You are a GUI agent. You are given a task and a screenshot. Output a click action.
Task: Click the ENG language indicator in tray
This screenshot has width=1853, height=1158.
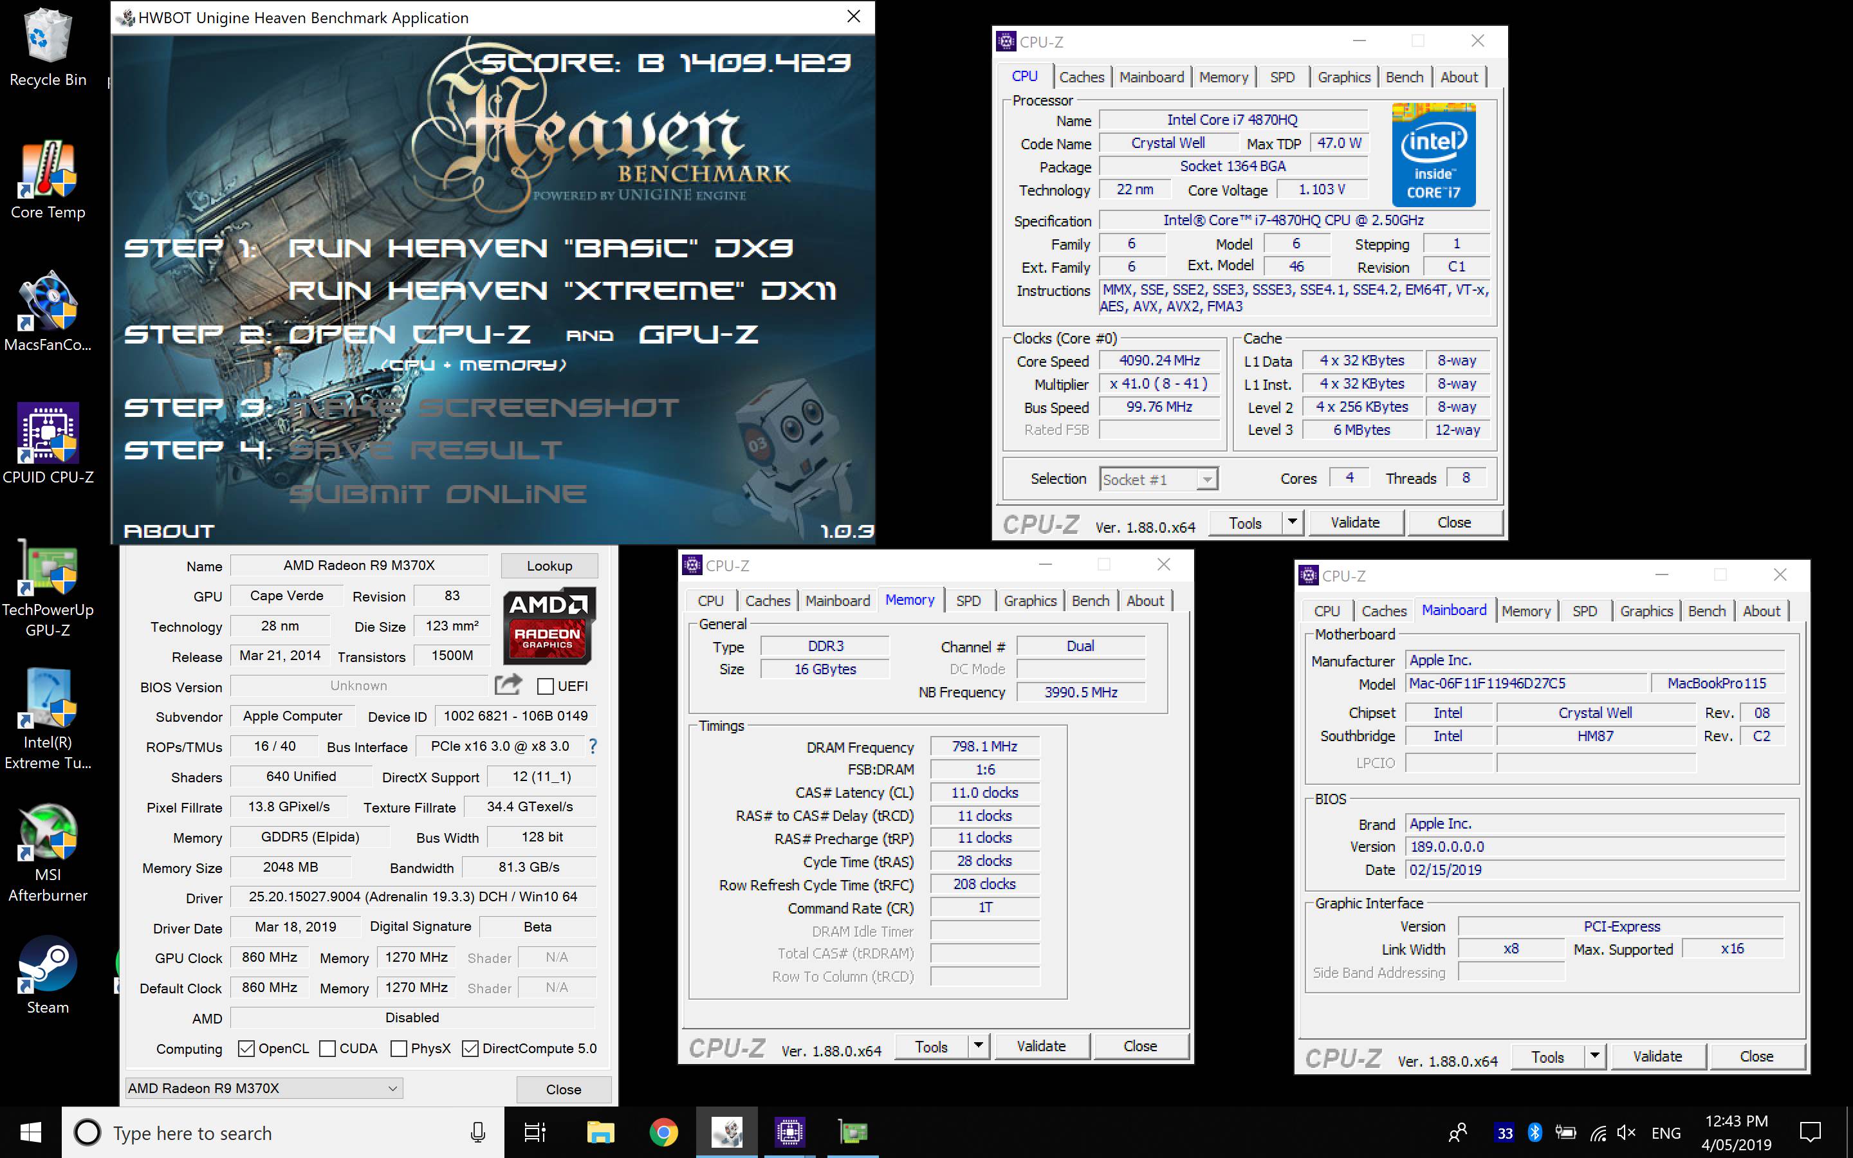pos(1666,1132)
